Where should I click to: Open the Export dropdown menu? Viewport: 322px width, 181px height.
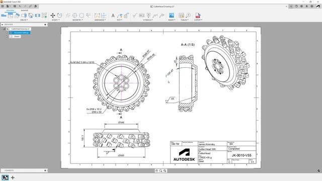click(x=198, y=20)
